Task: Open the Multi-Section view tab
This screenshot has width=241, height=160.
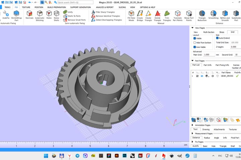Action: (x=209, y=32)
